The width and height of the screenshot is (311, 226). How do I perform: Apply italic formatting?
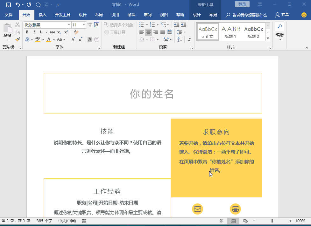point(34,32)
